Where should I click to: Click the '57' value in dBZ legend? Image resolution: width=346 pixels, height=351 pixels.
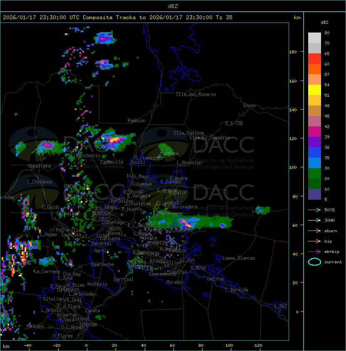(327, 74)
